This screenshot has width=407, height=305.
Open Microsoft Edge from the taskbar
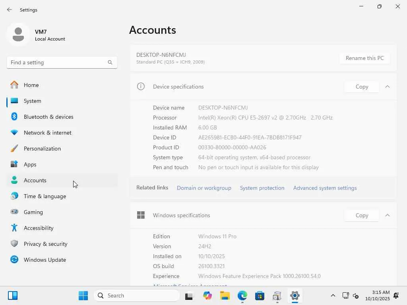[242, 295]
